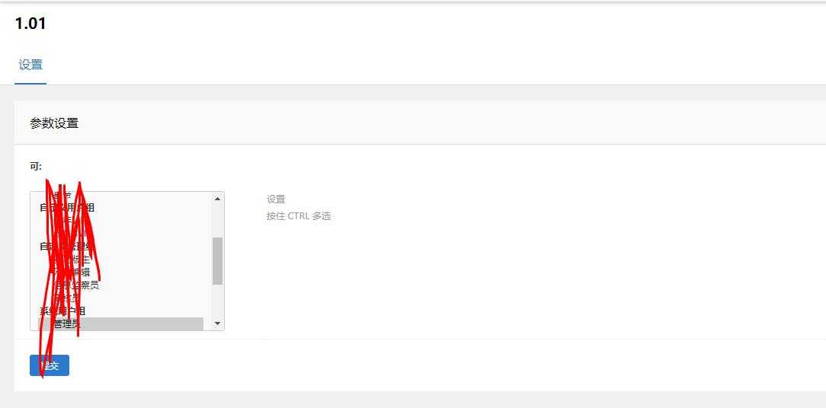826x408 pixels.
Task: Click the 自定义用户组 group header in list
Action: point(68,208)
